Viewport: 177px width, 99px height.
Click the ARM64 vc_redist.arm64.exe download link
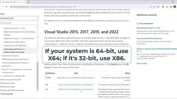tap(76, 78)
